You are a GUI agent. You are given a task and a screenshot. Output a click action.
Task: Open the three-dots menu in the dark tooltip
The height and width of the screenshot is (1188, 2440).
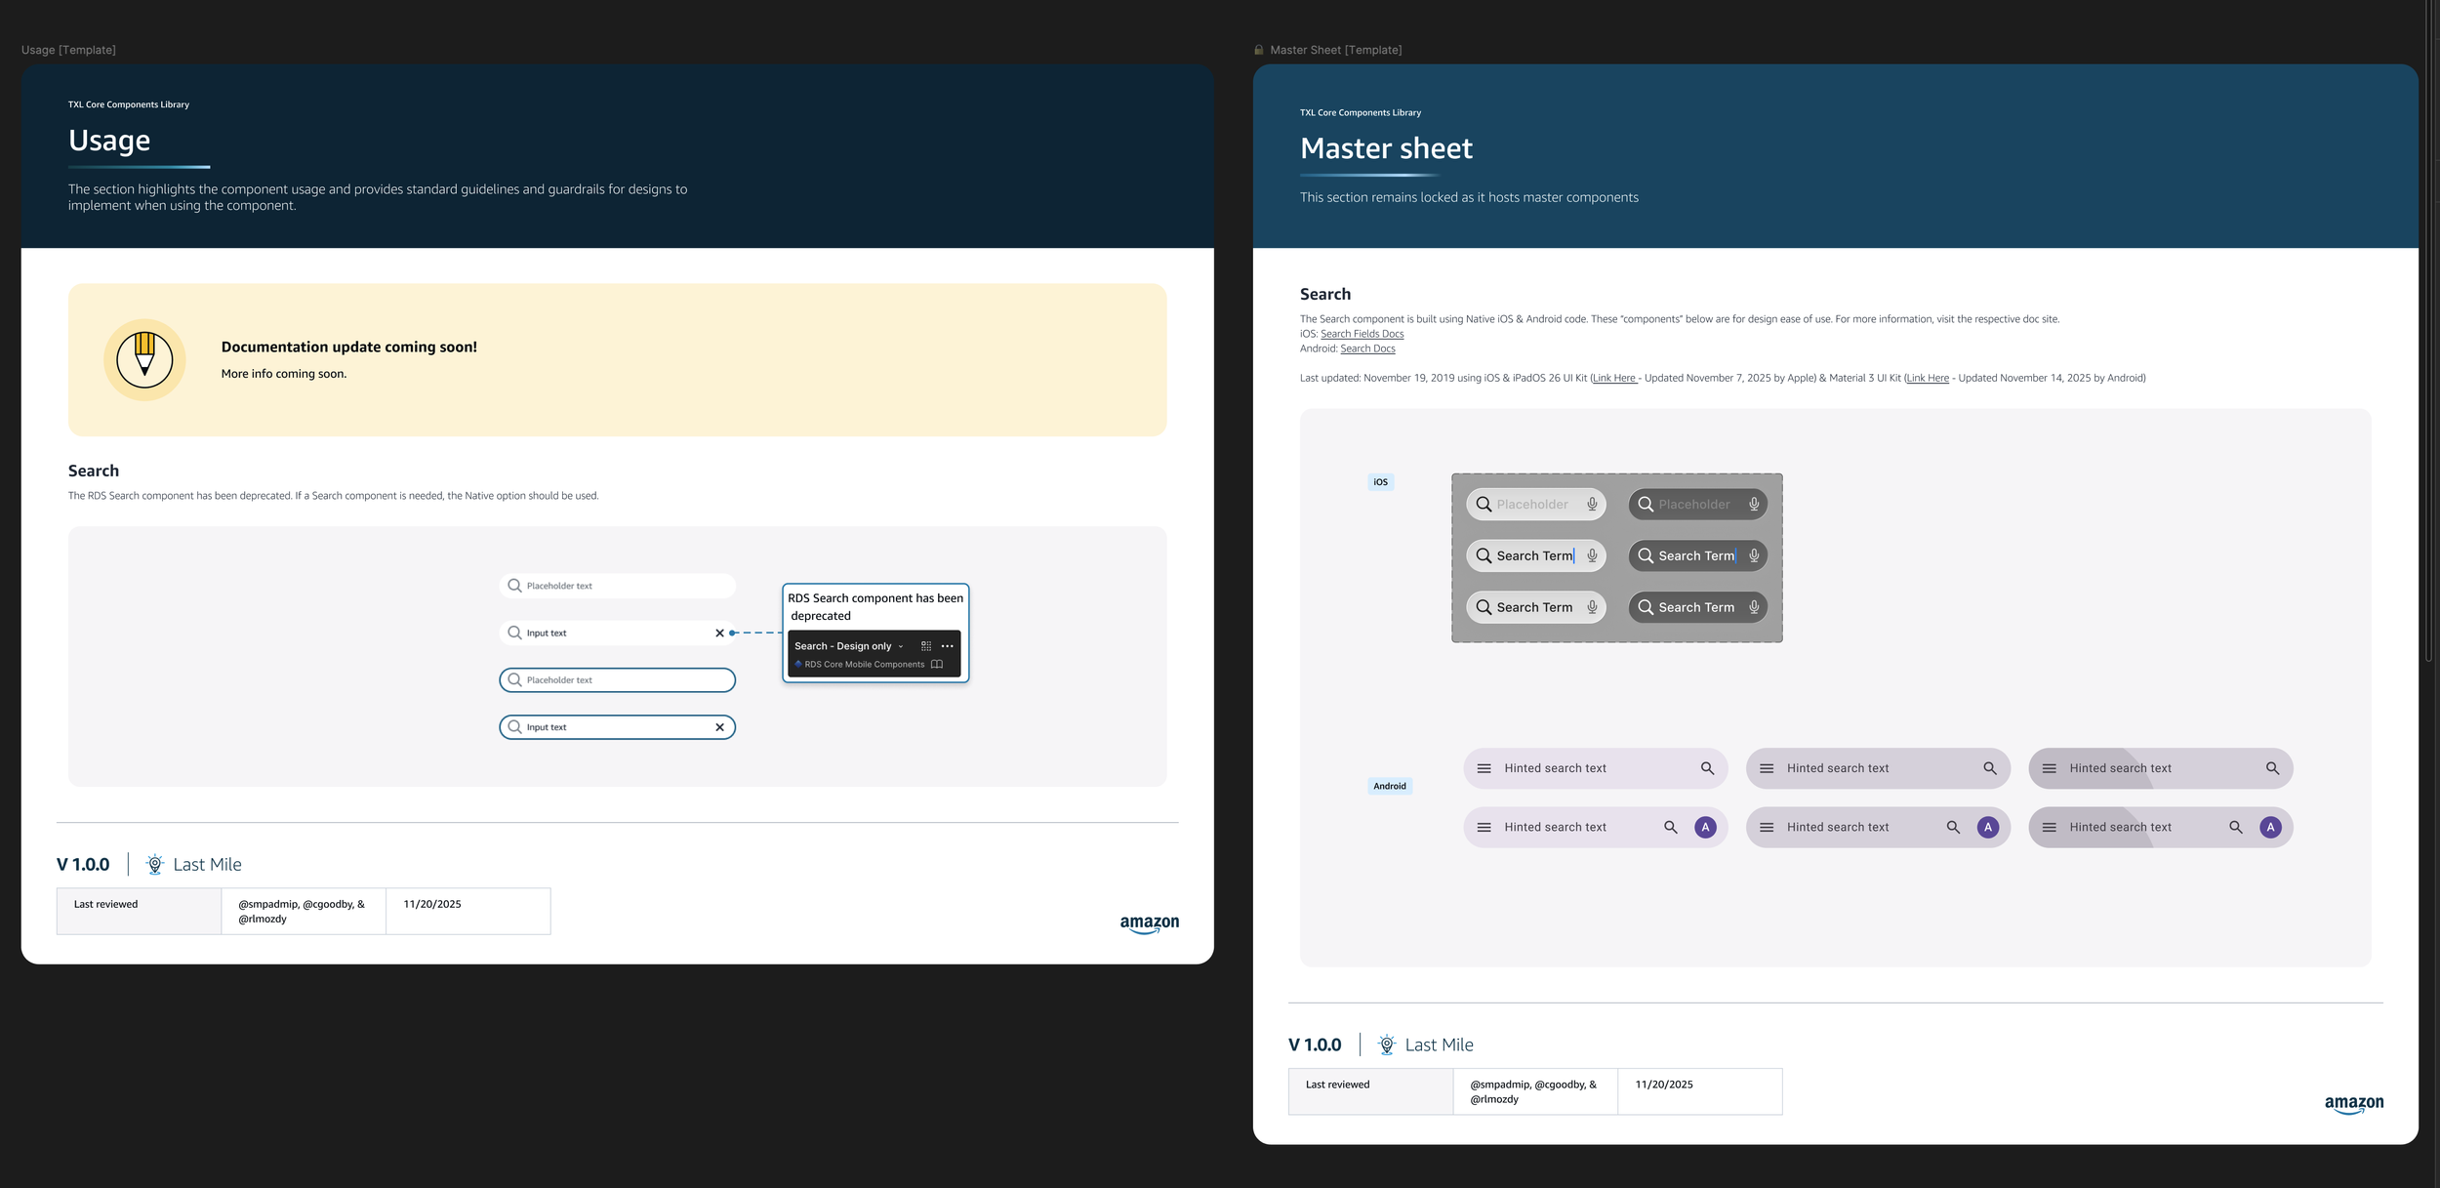coord(947,646)
